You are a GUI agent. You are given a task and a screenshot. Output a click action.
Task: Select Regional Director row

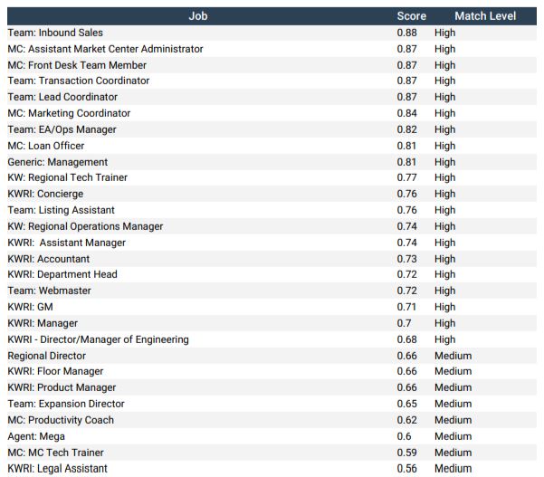click(x=272, y=356)
